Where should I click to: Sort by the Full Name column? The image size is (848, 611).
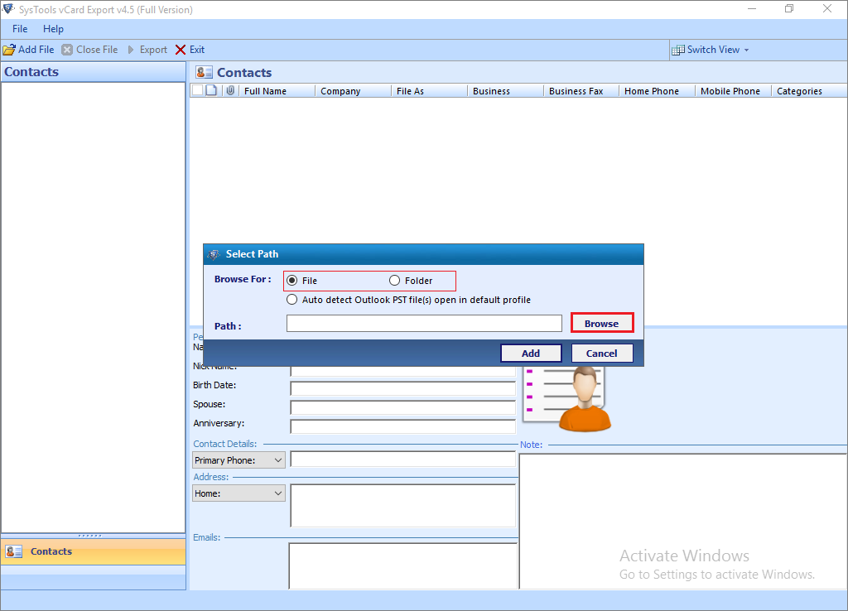point(277,91)
